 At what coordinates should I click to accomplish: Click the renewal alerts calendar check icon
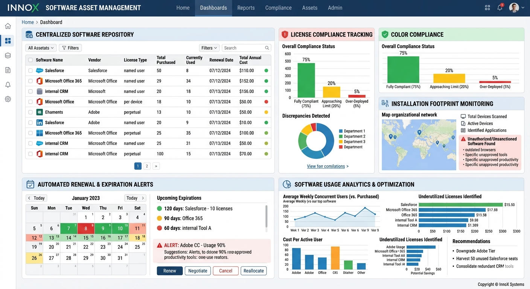[x=30, y=184]
